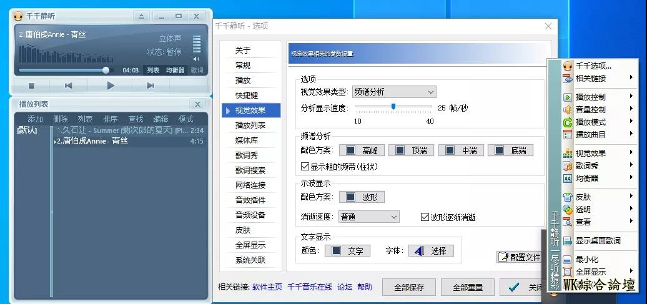The image size is (647, 304).
Task: Click the 全部保存 button
Action: 409,288
